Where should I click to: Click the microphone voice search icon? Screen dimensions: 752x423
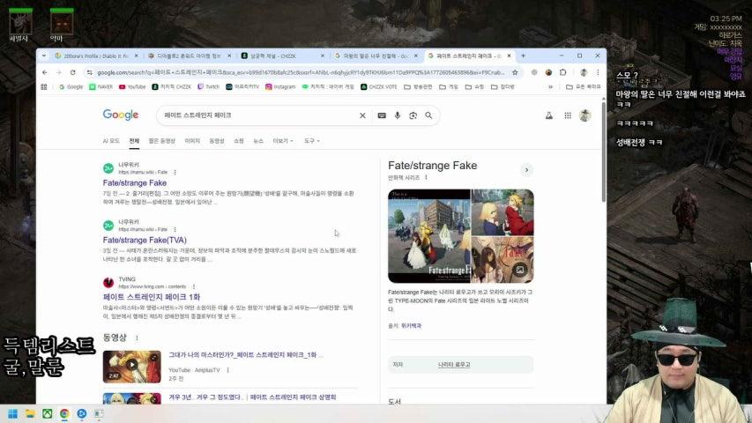click(x=398, y=115)
